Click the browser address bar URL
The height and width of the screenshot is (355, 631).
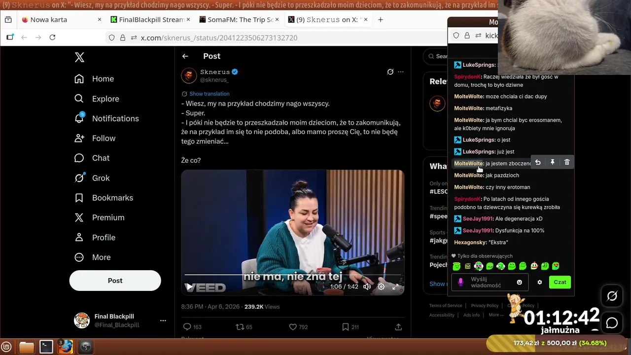coord(219,37)
